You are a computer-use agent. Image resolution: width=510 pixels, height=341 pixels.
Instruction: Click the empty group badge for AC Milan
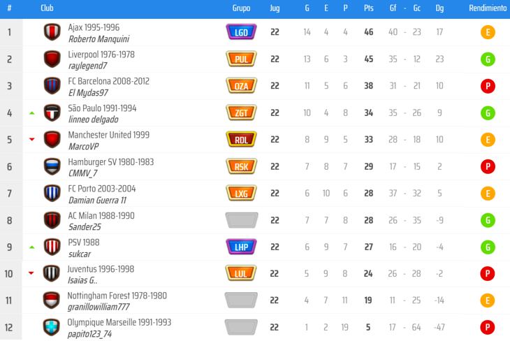click(x=242, y=220)
